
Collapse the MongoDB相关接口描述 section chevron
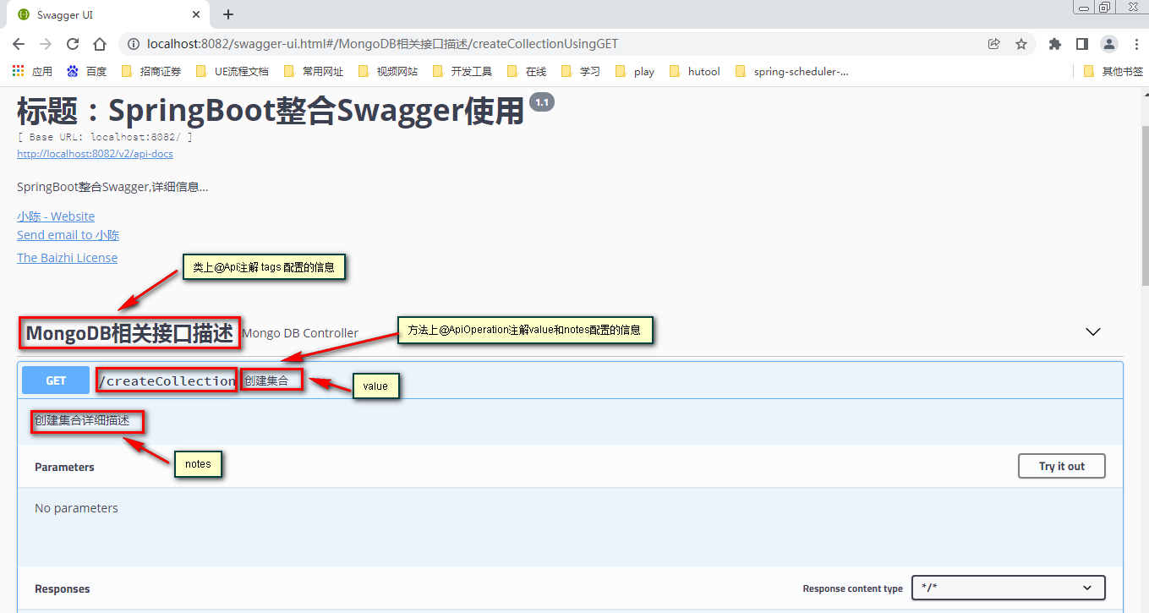[1093, 331]
